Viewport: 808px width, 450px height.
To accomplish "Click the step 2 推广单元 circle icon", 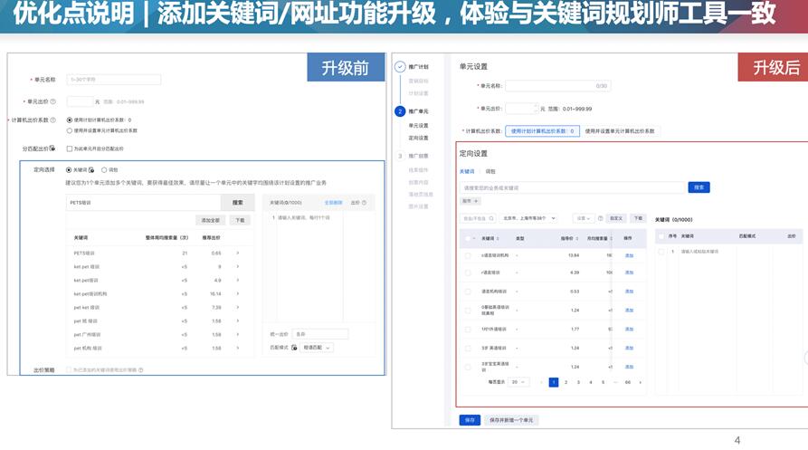I will click(x=400, y=111).
